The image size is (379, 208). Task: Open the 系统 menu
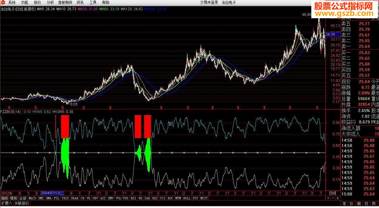[x=12, y=3]
